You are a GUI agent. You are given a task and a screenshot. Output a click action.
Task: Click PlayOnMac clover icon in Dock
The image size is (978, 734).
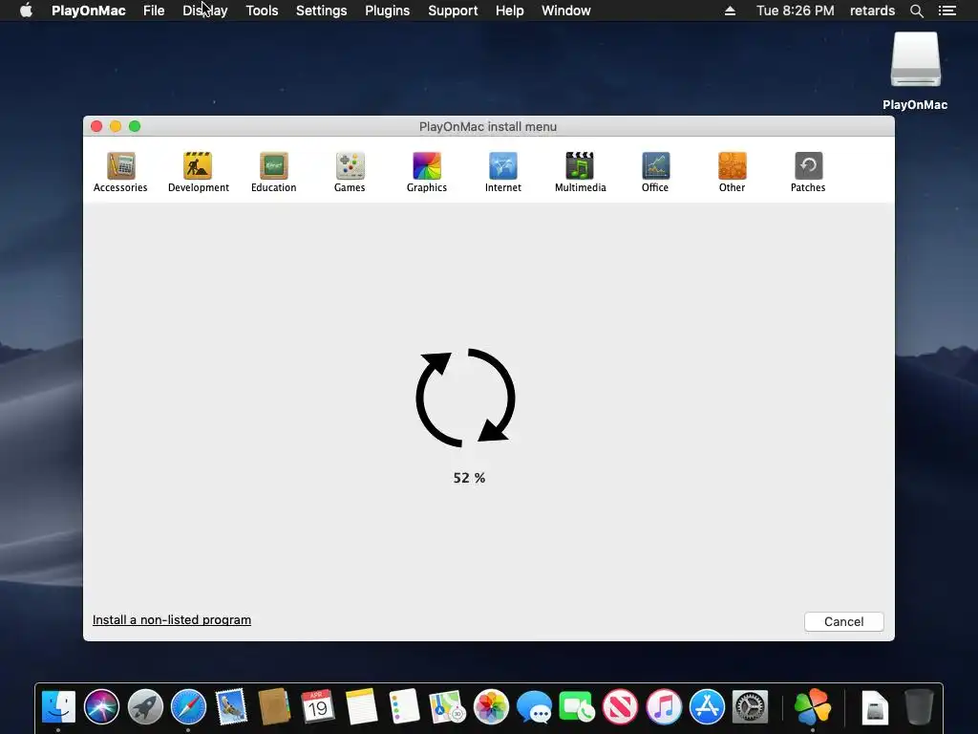point(813,706)
